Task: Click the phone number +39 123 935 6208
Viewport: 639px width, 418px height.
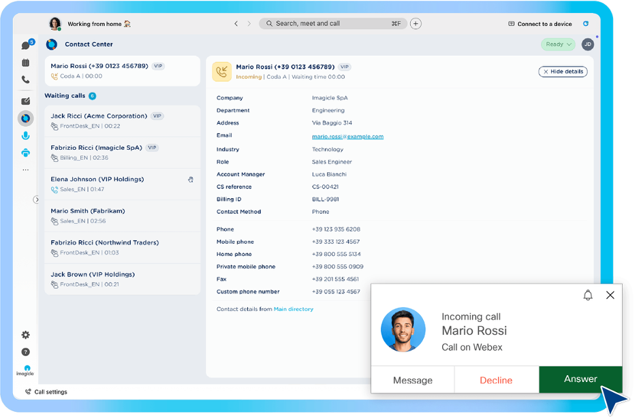Action: pyautogui.click(x=336, y=229)
